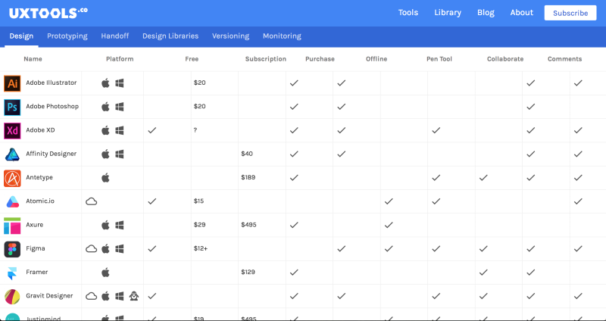Click the Atomic.io logo icon

pyautogui.click(x=12, y=201)
